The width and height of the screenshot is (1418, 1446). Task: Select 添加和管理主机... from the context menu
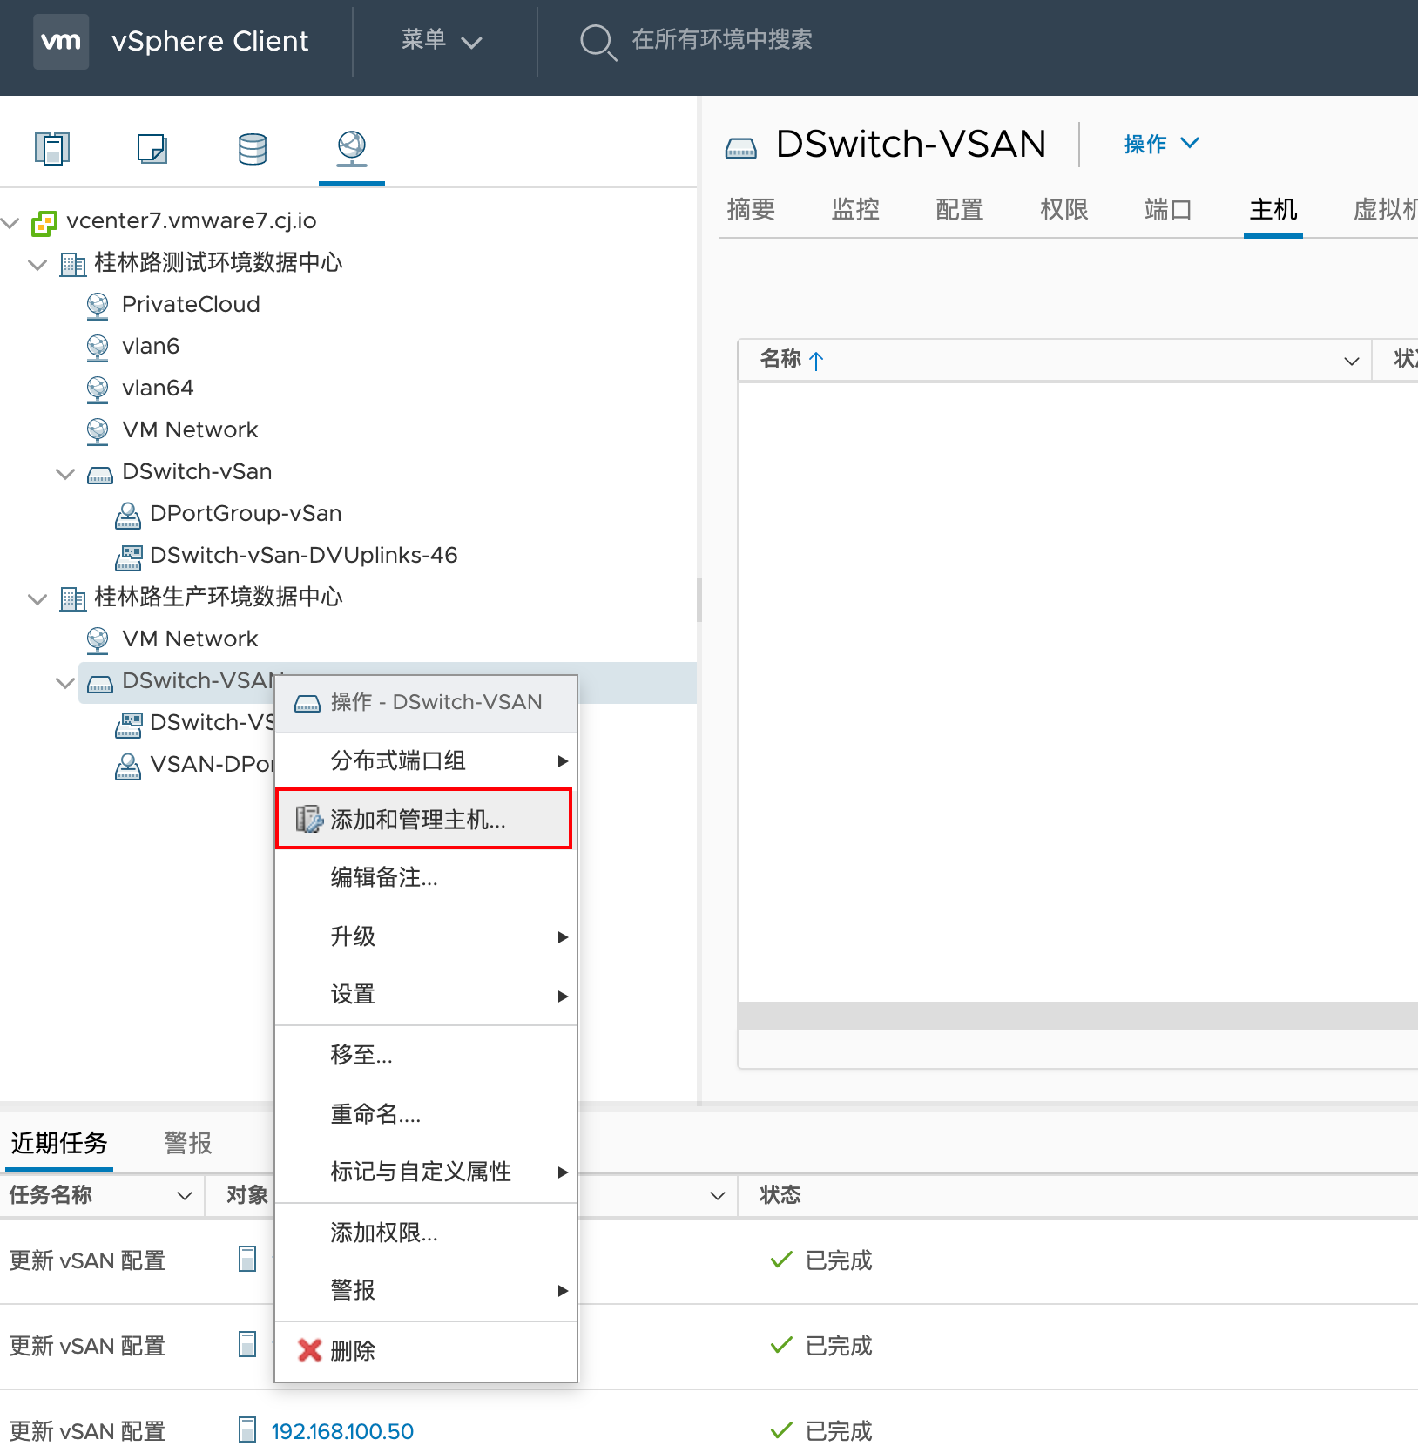click(x=423, y=819)
